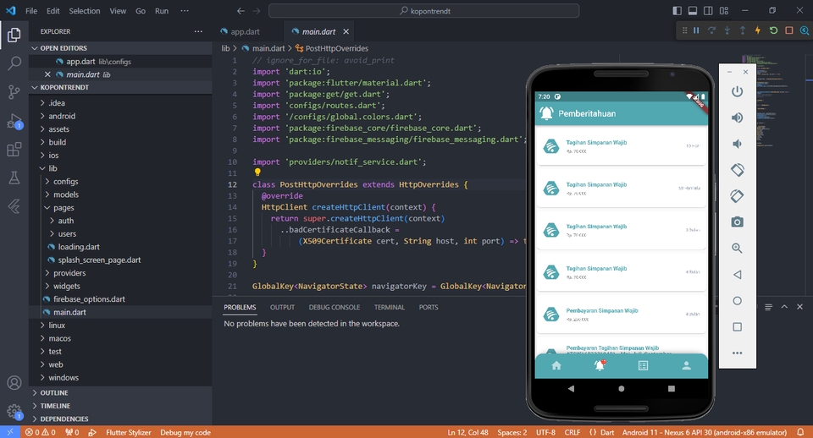Trigger Flutter Hot Reload lightning icon
Viewport: 813px width, 438px height.
pos(757,30)
